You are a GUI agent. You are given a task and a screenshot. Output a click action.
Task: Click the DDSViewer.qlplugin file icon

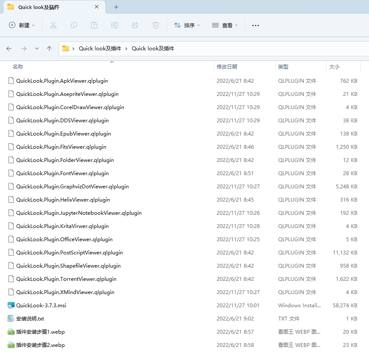click(11, 120)
